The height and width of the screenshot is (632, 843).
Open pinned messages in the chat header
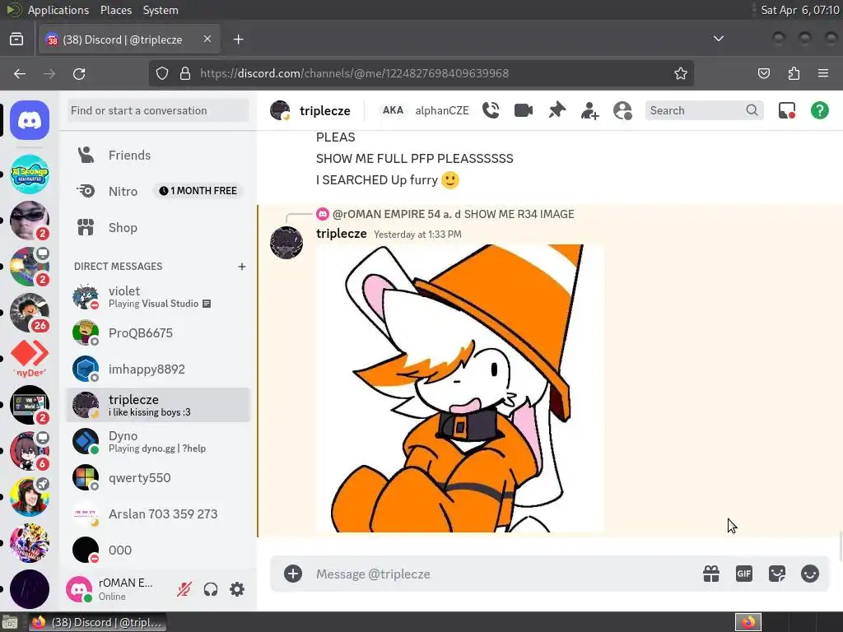click(x=557, y=110)
